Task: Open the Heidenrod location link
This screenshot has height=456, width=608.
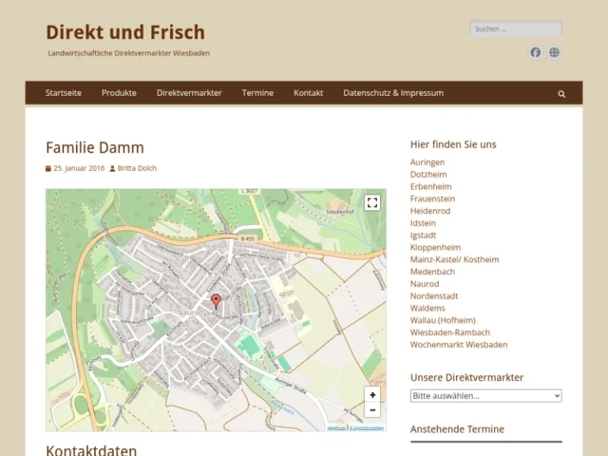Action: pos(430,211)
